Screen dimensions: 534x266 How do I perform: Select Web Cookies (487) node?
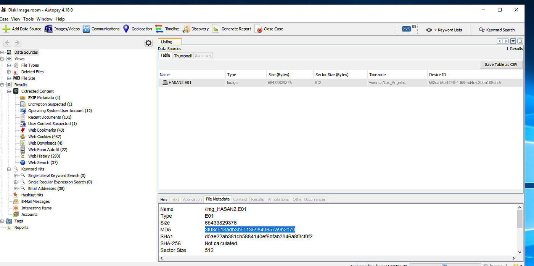click(x=45, y=137)
